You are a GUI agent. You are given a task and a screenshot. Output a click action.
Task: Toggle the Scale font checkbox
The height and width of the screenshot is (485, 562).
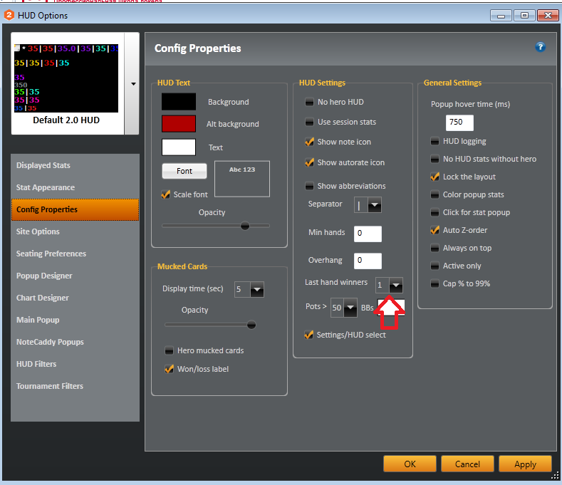point(165,194)
